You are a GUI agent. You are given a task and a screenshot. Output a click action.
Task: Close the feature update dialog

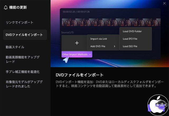click(x=164, y=3)
